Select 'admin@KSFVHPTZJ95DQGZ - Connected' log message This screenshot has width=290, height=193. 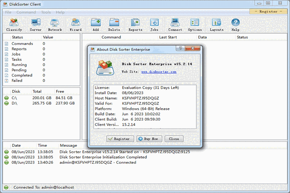click(x=98, y=163)
